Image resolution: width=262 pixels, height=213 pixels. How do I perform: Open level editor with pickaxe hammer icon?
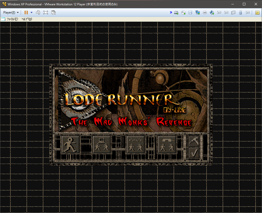[194, 141]
